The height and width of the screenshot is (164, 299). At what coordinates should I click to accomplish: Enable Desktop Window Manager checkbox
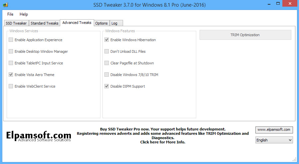click(x=11, y=51)
